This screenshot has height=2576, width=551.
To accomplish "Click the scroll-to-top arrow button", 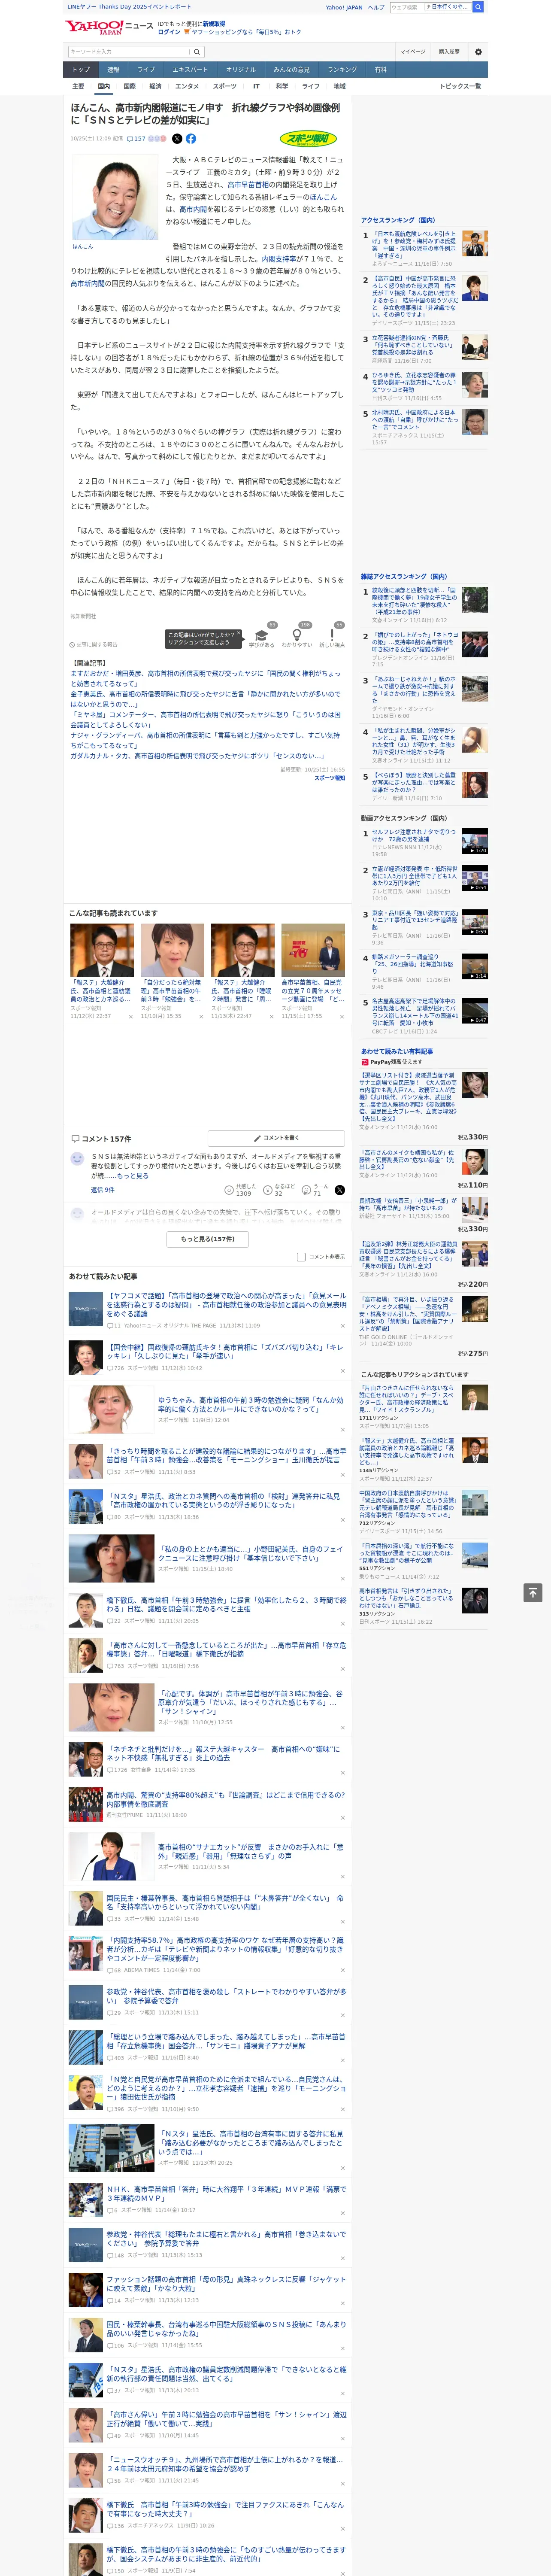I will coord(533,1592).
